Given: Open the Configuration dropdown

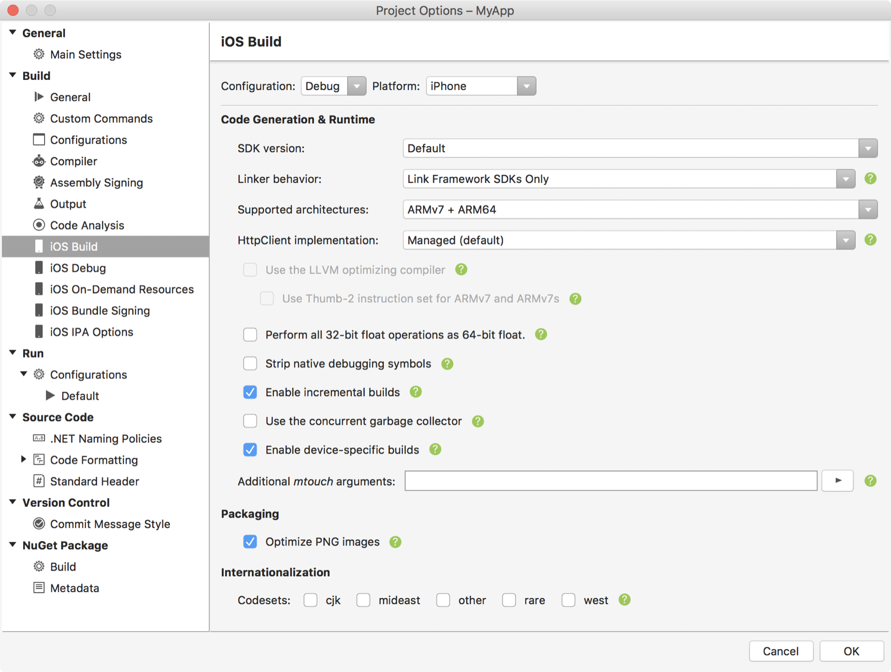Looking at the screenshot, I should coord(334,86).
